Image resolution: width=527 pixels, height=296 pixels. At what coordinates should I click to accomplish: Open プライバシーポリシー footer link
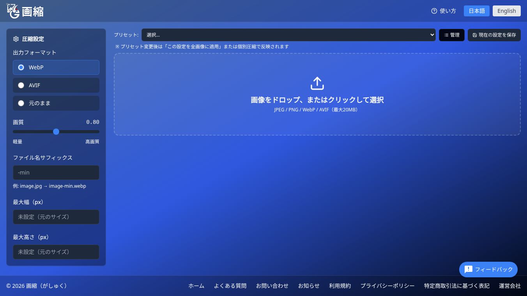click(387, 286)
